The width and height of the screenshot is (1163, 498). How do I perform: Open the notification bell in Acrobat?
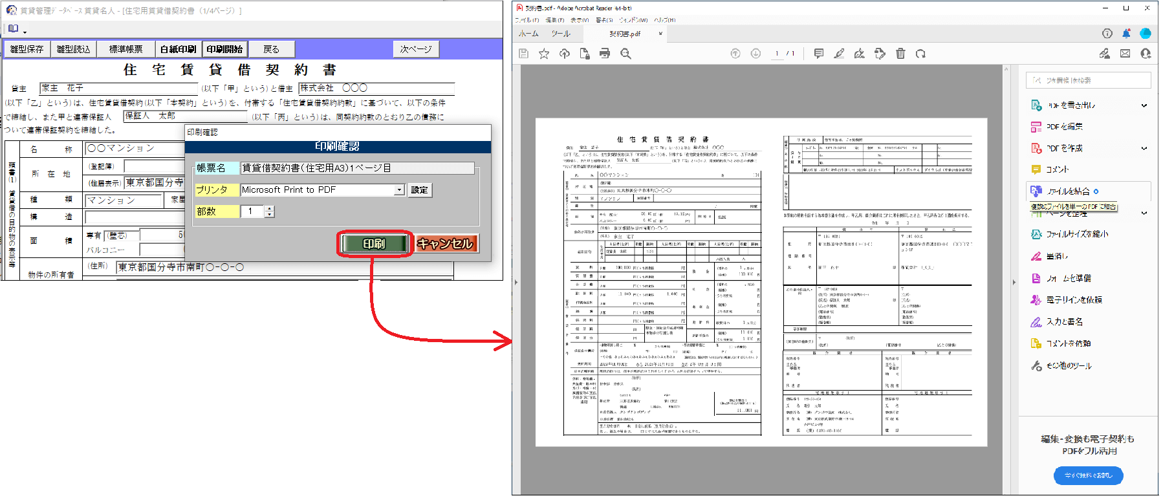click(x=1126, y=34)
